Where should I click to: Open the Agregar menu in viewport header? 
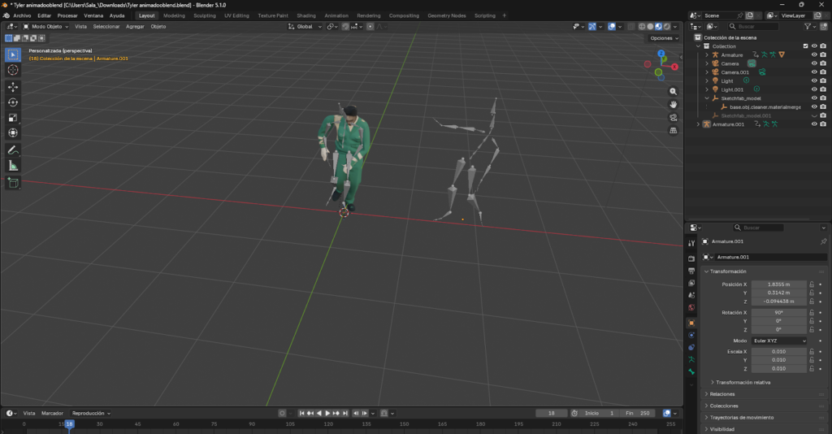click(x=135, y=27)
